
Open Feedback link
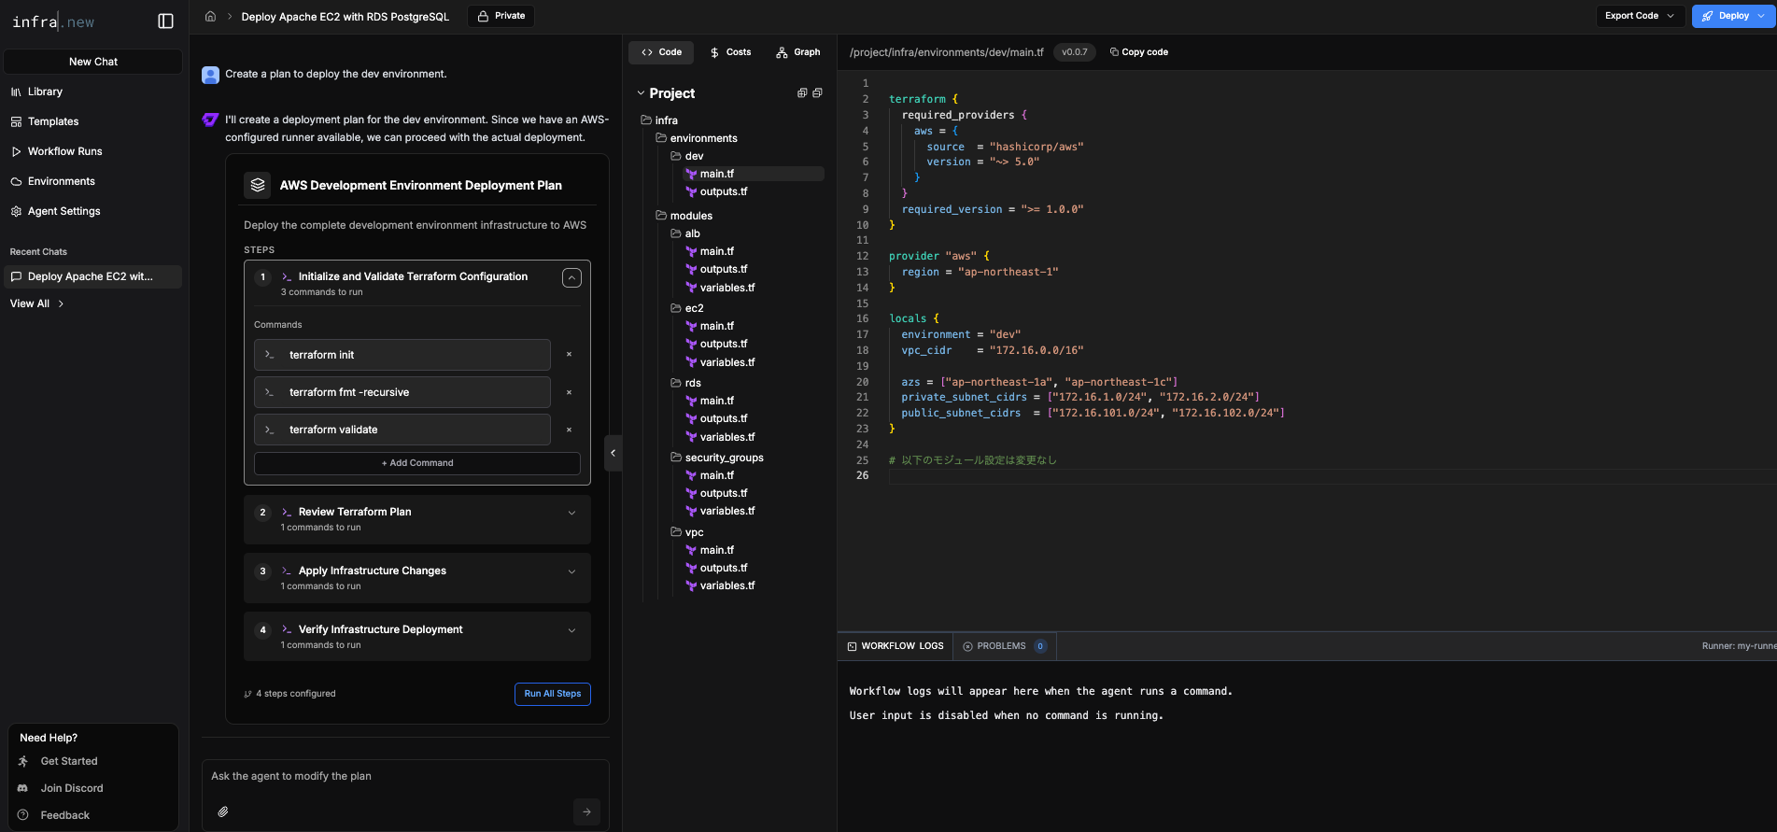[64, 815]
